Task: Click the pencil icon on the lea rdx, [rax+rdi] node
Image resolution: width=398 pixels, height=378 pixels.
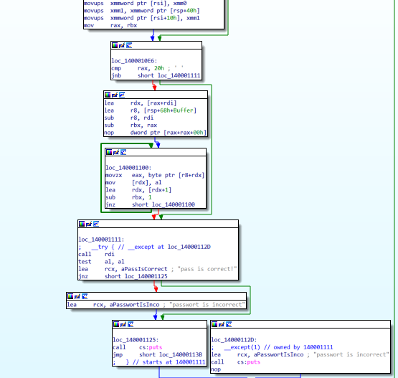Action: coord(115,95)
